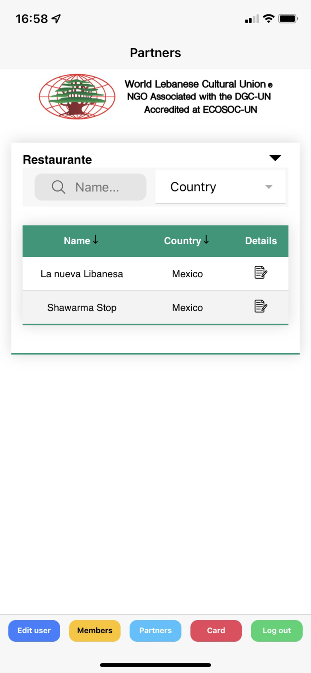Tap the battery status icon
311x673 pixels.
pyautogui.click(x=288, y=19)
